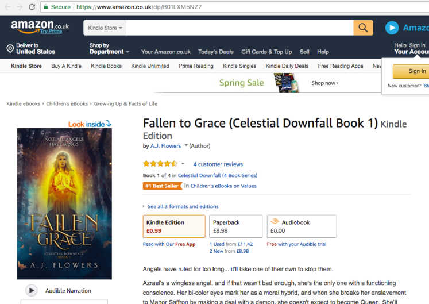Image resolution: width=429 pixels, height=304 pixels.
Task: Open the Kindle Store search category dropdown
Action: click(x=105, y=28)
